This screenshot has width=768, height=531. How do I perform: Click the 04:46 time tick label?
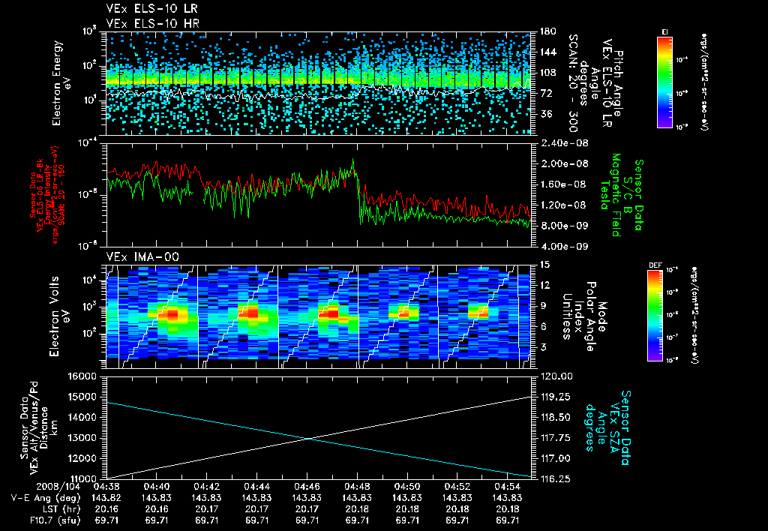point(307,487)
